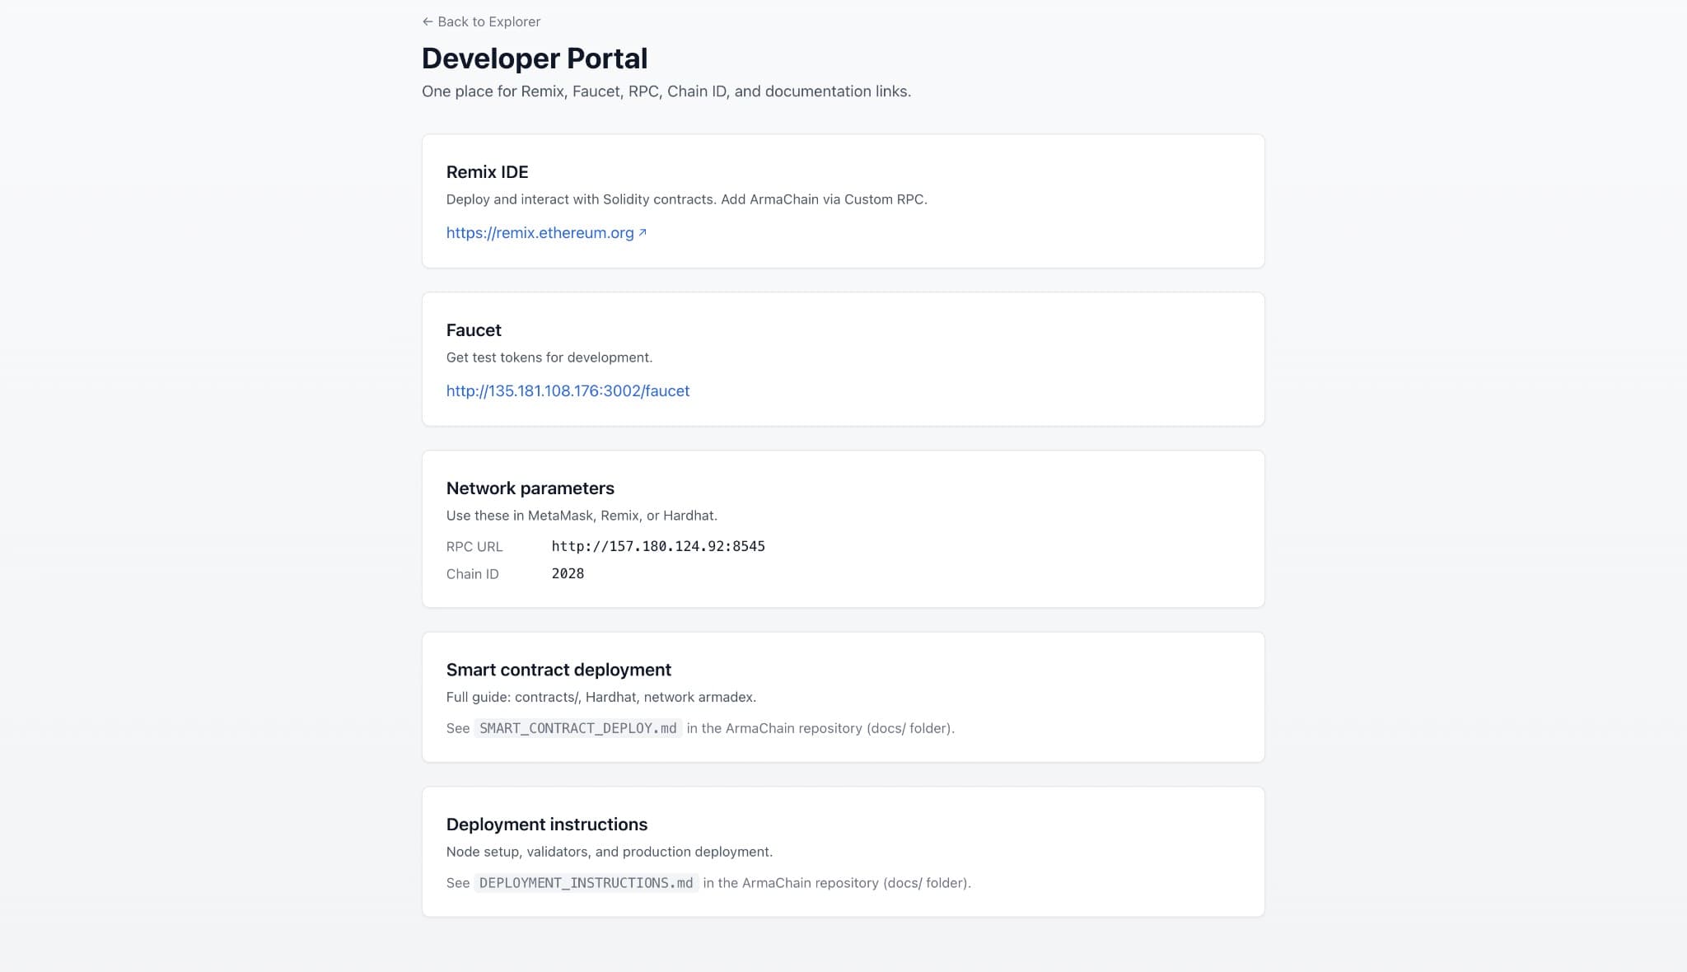Viewport: 1687px width, 972px height.
Task: Select the SMART_CONTRACT_DEPLOY.md code chip
Action: coord(578,728)
